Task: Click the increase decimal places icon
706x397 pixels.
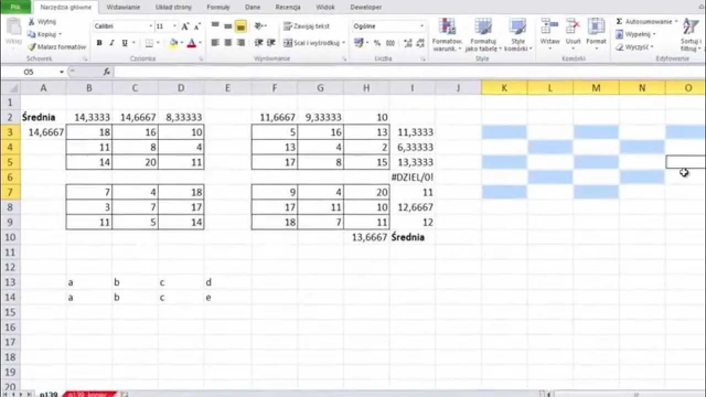Action: [408, 43]
